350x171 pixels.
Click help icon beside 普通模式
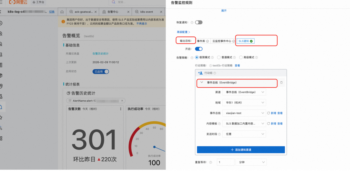tap(234, 58)
